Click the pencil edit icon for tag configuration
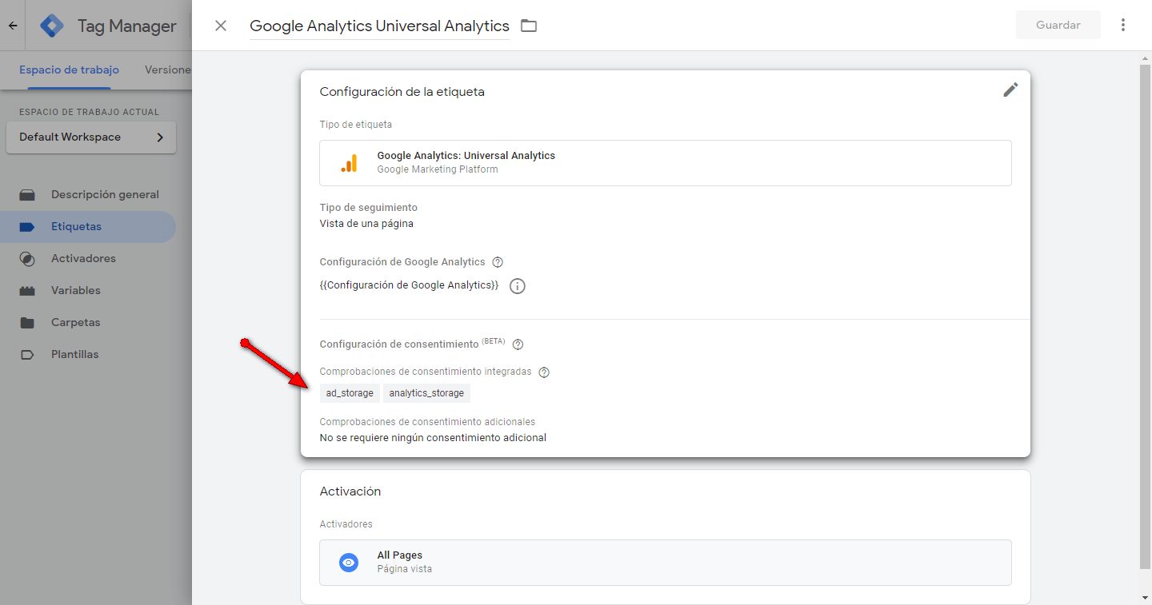Image resolution: width=1152 pixels, height=605 pixels. pos(1010,90)
